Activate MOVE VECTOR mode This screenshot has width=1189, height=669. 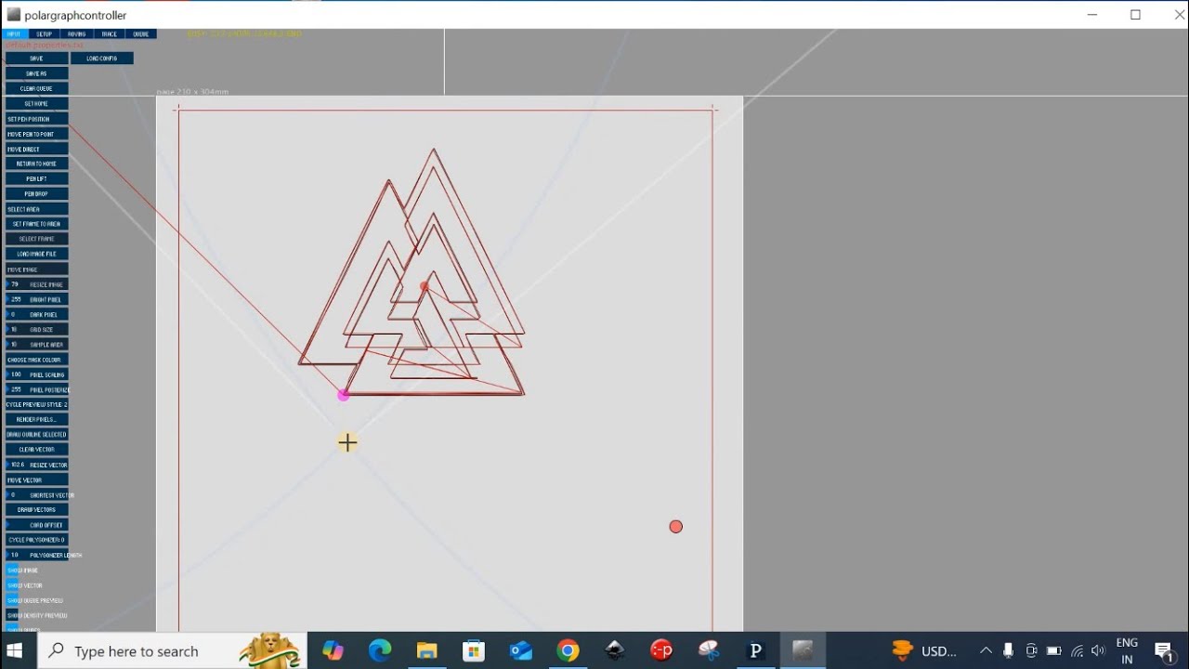pos(36,479)
